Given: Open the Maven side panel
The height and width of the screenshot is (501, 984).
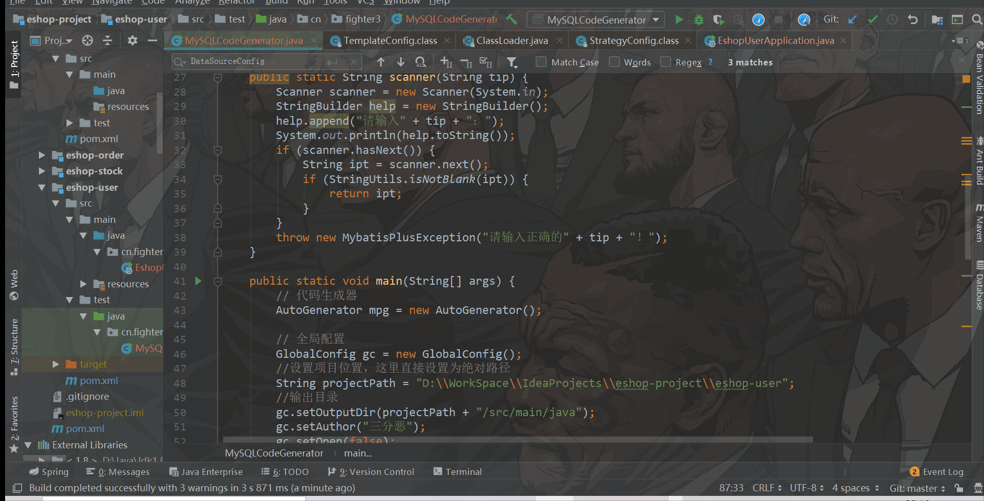Looking at the screenshot, I should (979, 223).
